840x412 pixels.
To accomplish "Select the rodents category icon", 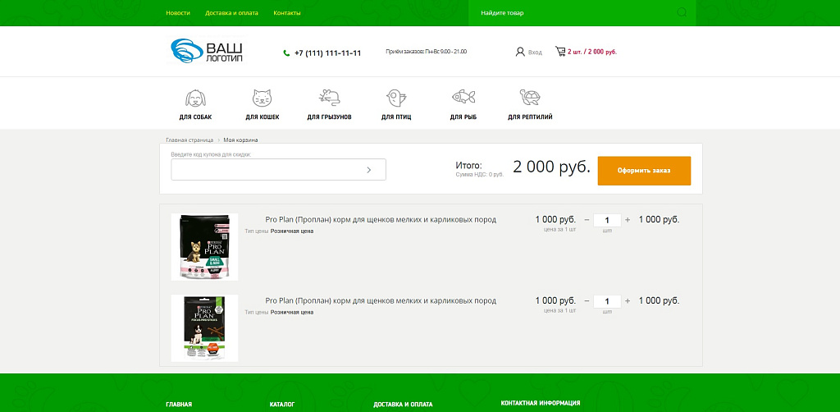I will [329, 98].
